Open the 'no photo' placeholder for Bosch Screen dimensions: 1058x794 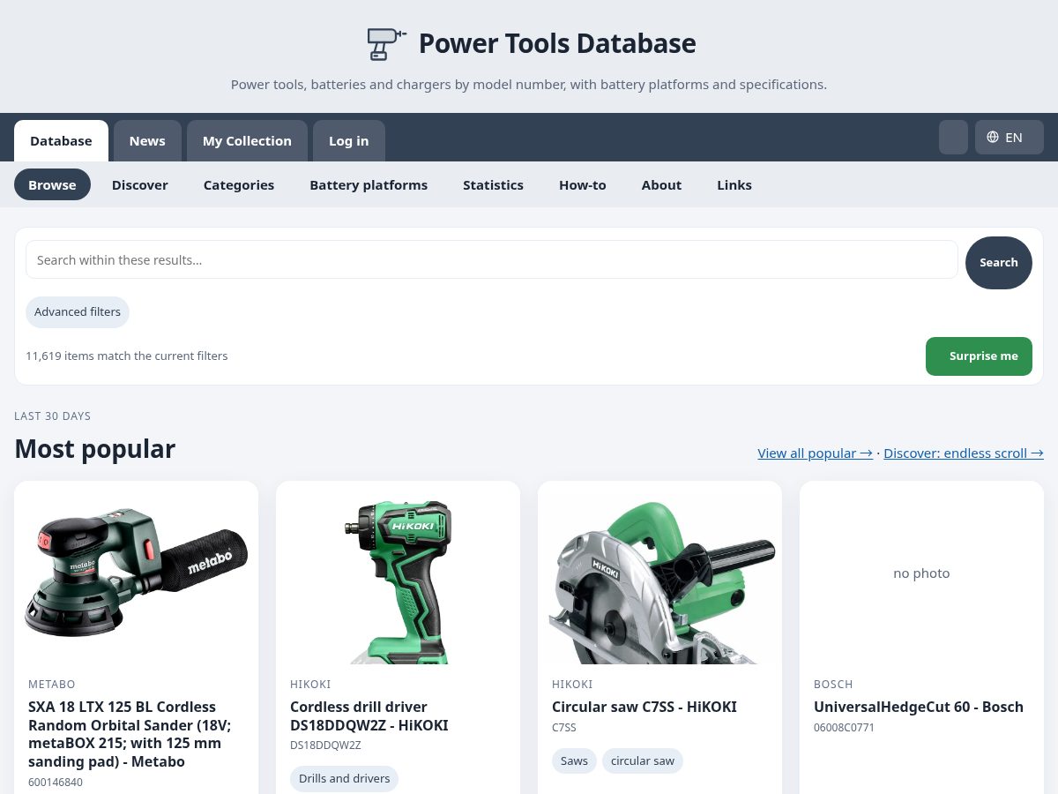[921, 573]
